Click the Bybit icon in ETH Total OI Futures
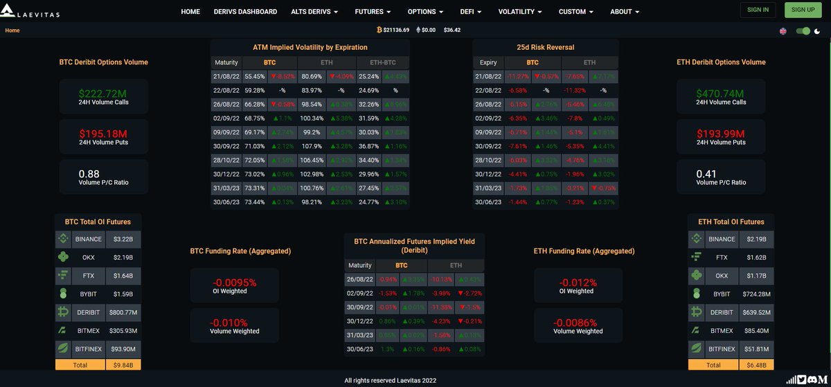Viewport: 831px width, 387px height. [x=697, y=294]
